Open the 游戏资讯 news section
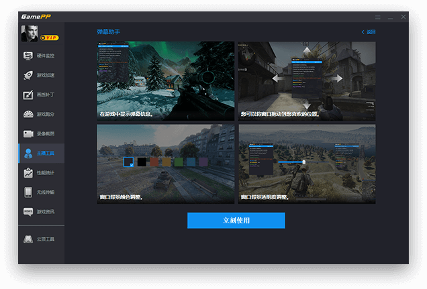427x289 pixels. tap(41, 212)
